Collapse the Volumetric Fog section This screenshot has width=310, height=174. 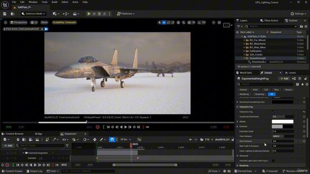(x=237, y=107)
